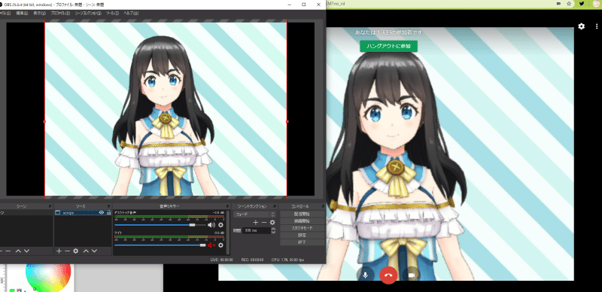The height and width of the screenshot is (292, 602).
Task: Increase transition duration with the up stepper
Action: pos(273,229)
